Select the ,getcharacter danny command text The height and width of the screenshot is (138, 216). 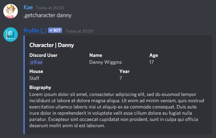tap(47, 15)
